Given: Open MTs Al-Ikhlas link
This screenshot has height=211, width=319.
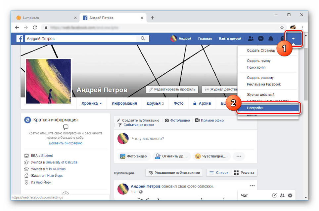Looking at the screenshot, I should (x=56, y=169).
